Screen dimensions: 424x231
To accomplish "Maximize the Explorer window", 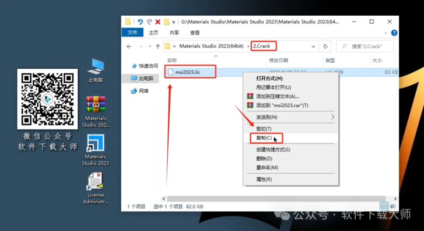I will pos(372,22).
